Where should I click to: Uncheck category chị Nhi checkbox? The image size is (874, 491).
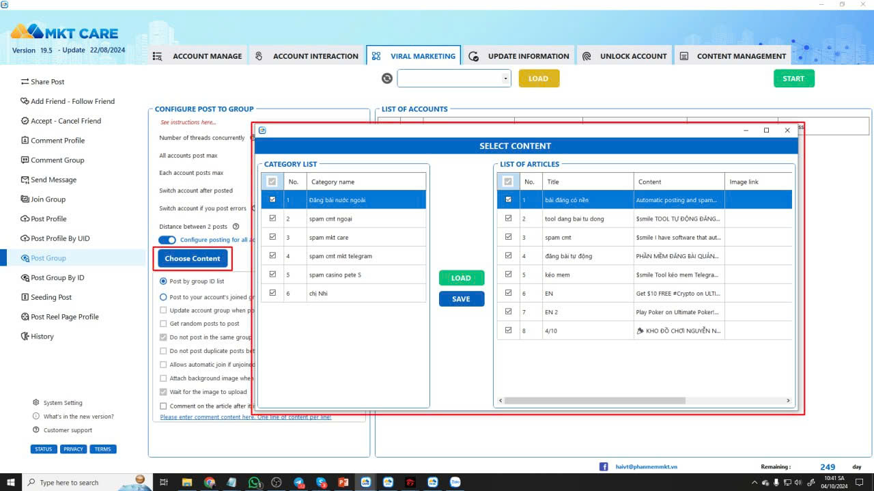pyautogui.click(x=273, y=293)
